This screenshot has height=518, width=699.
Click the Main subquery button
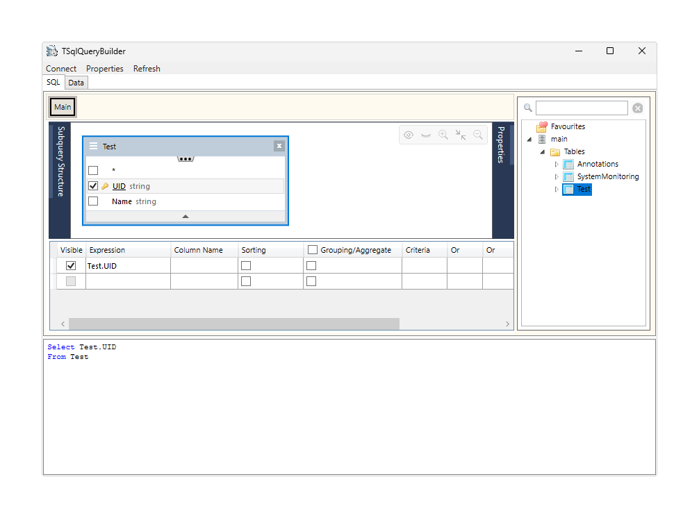coord(63,108)
